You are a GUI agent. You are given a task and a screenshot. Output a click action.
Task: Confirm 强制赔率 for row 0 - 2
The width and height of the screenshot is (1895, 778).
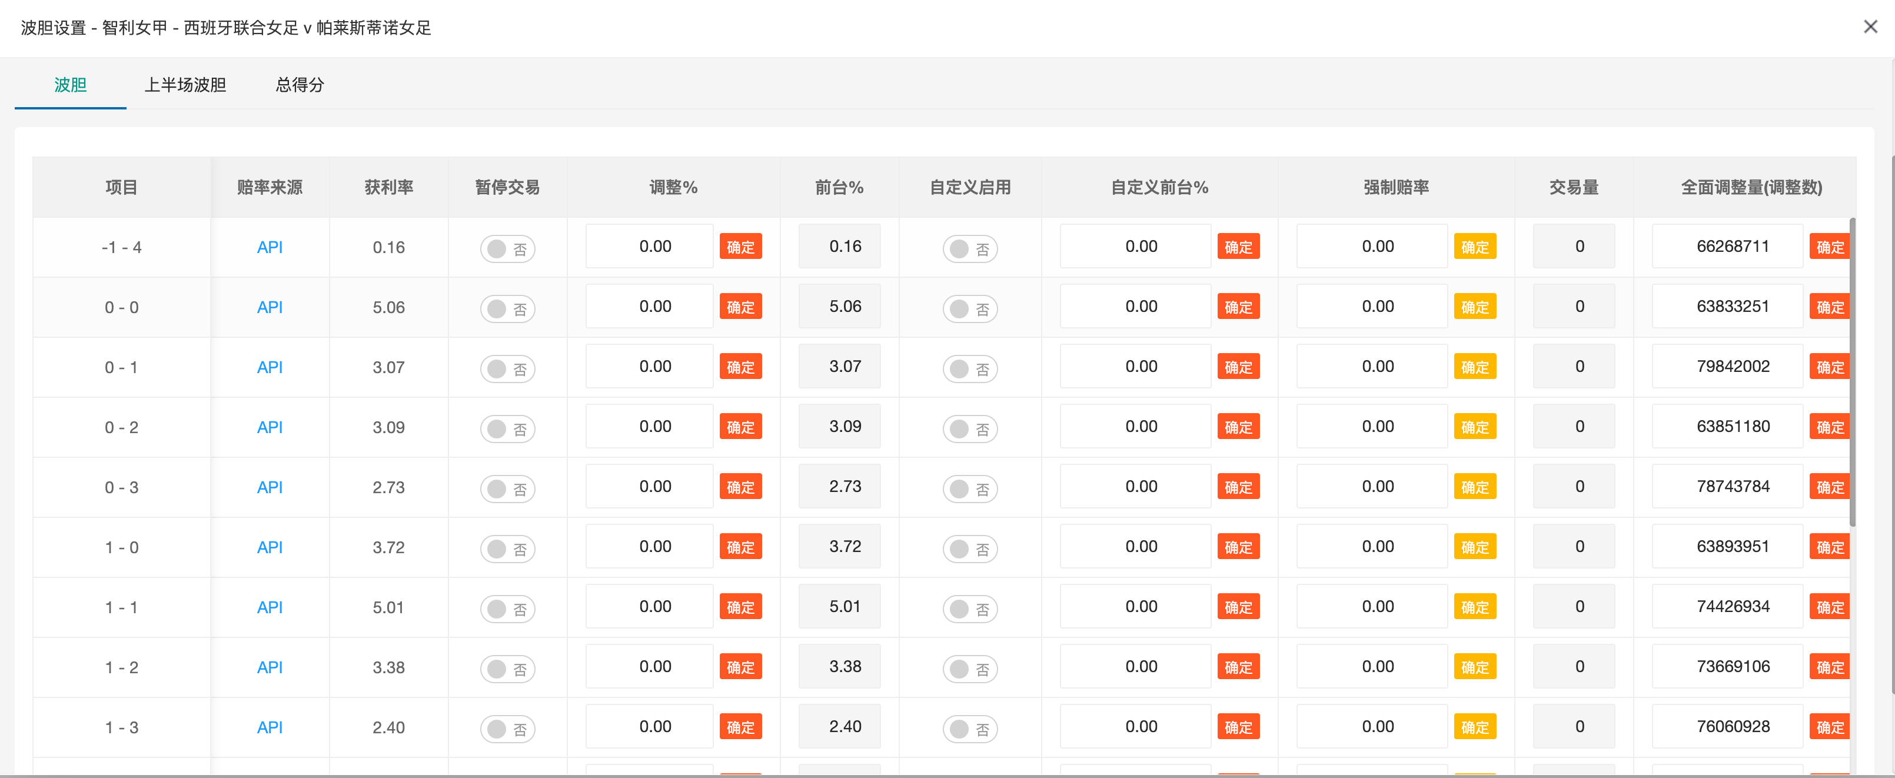(1475, 427)
